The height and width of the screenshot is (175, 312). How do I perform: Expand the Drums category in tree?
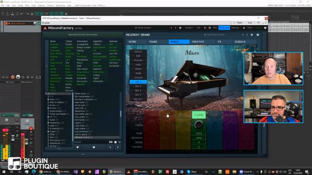click(48, 108)
